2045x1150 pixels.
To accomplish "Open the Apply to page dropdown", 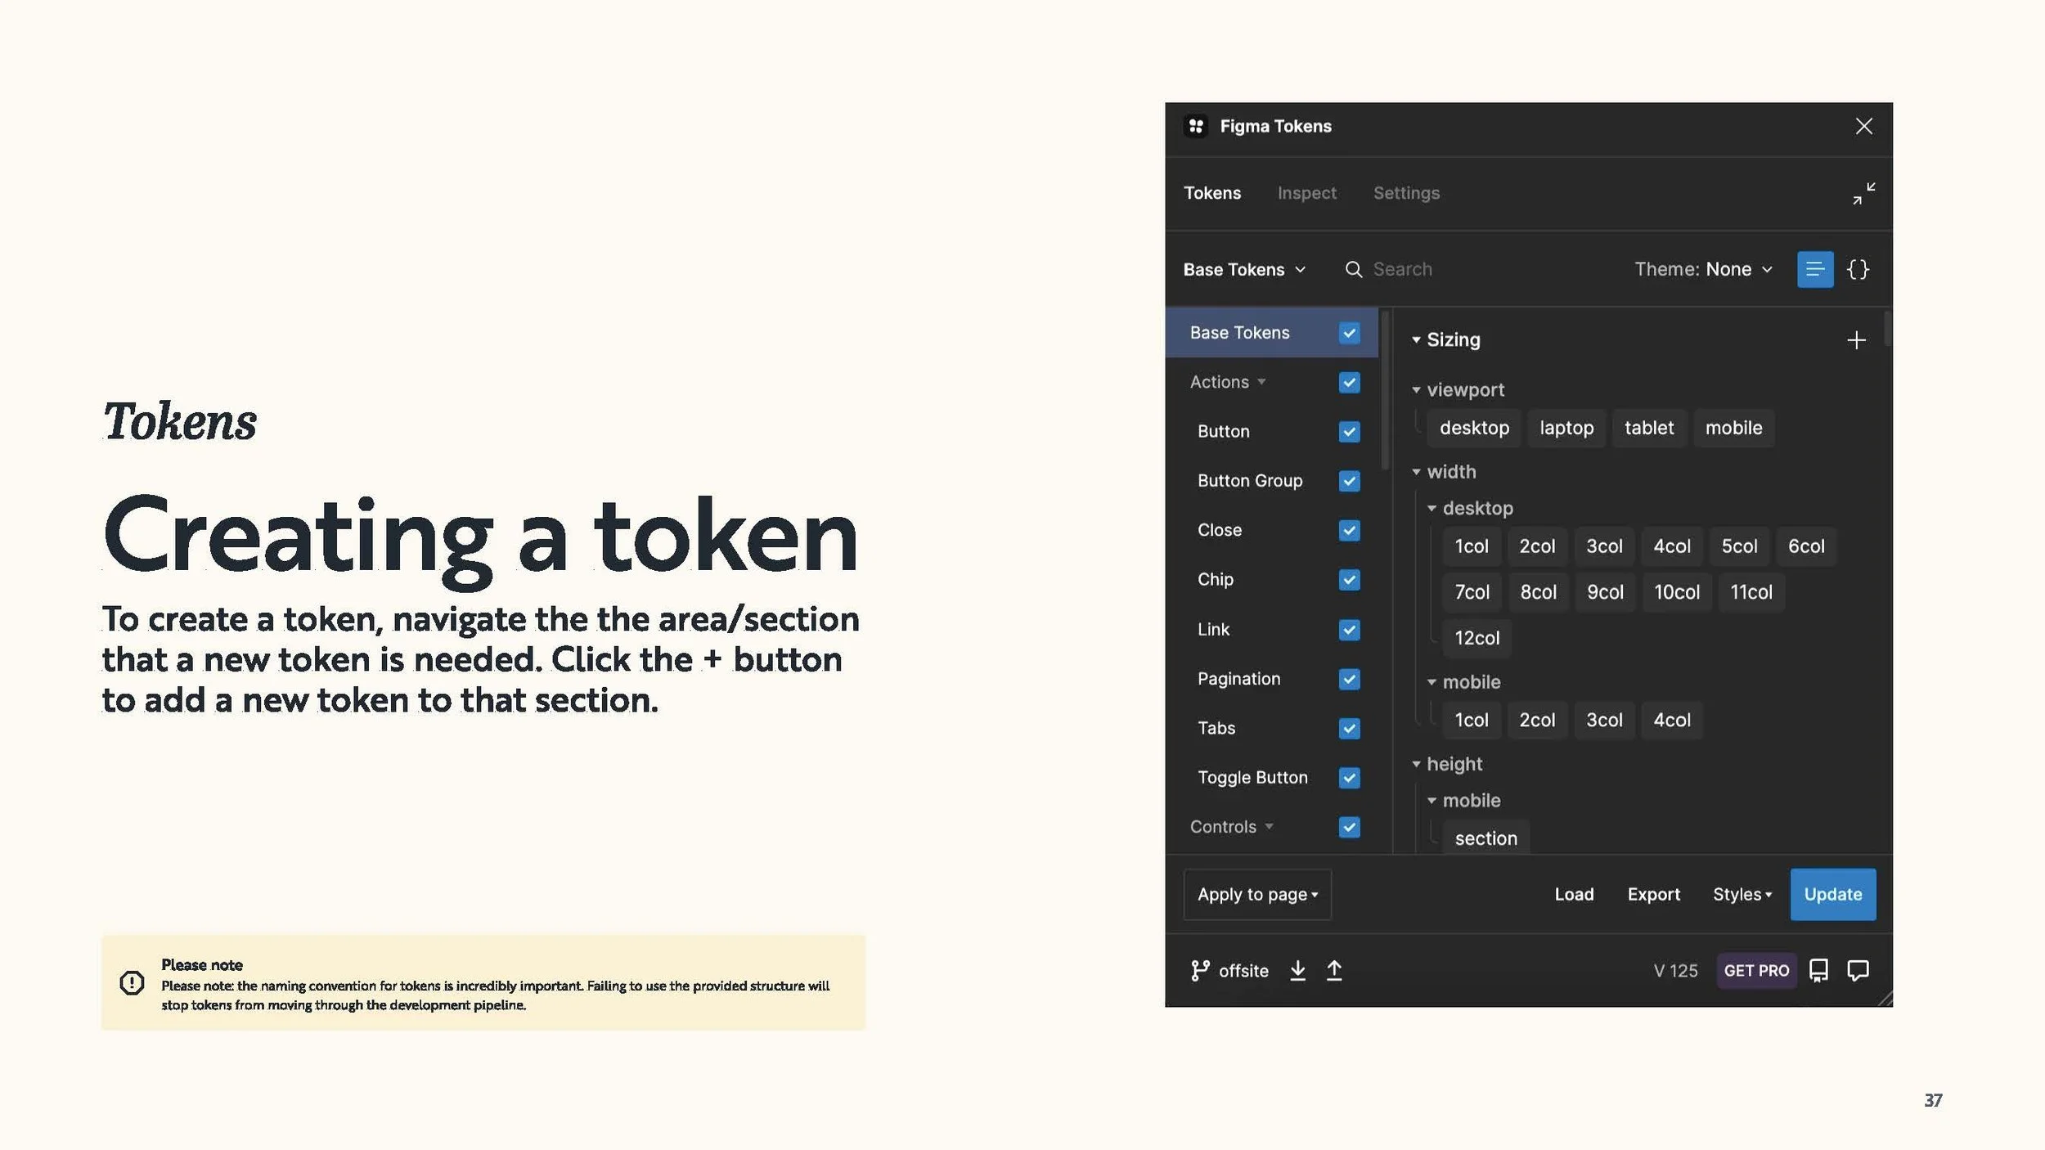I will tap(1257, 894).
